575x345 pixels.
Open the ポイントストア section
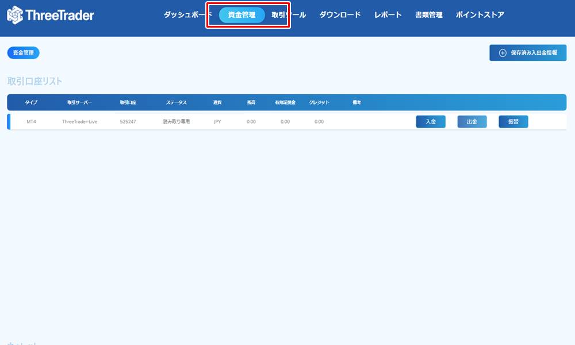[479, 15]
